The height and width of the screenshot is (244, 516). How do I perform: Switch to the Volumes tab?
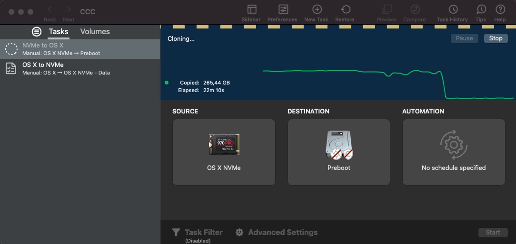point(95,31)
